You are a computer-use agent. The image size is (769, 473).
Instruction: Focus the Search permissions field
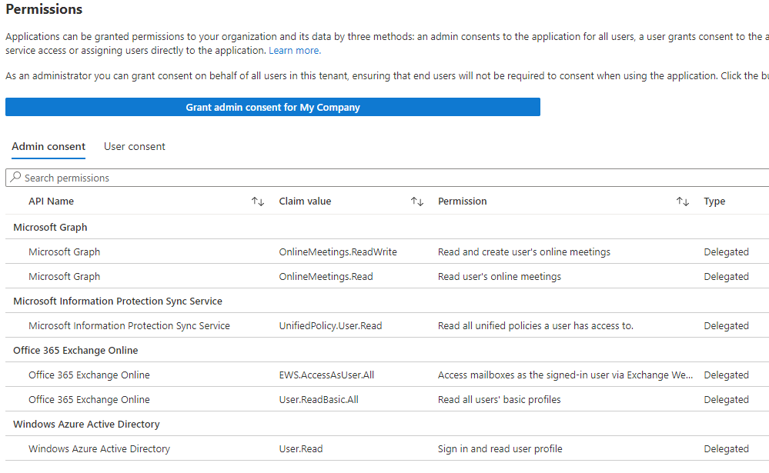pos(387,178)
